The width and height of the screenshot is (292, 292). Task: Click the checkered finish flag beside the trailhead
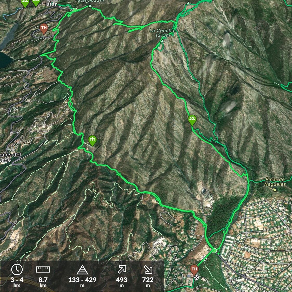[x=196, y=278]
